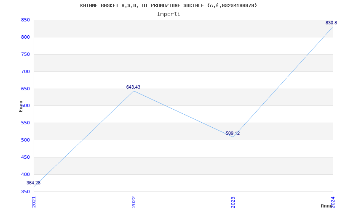Click the 700 y-axis value

(x=25, y=71)
